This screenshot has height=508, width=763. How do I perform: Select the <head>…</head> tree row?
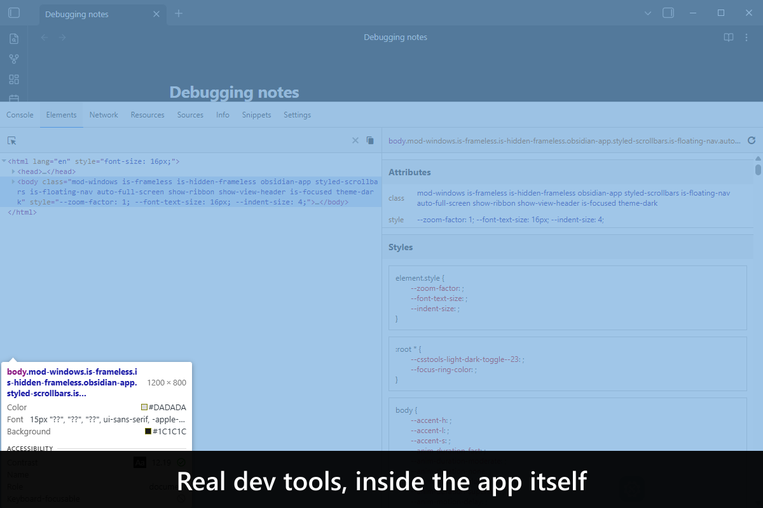click(191, 171)
